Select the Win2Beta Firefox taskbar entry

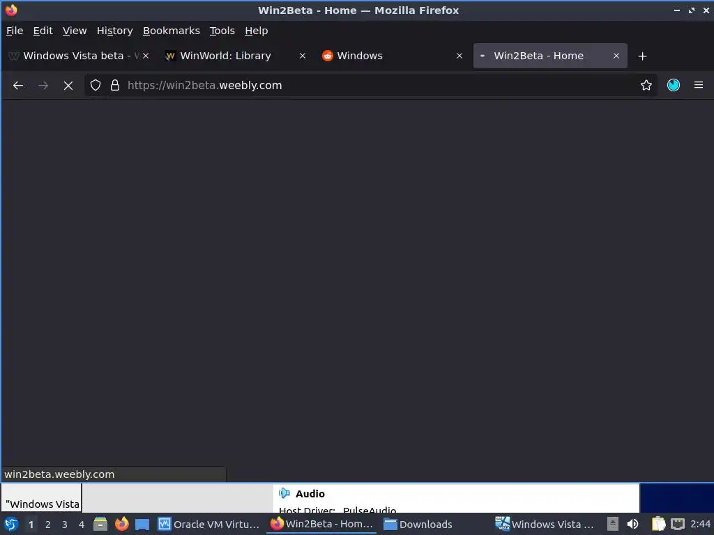[x=321, y=524]
